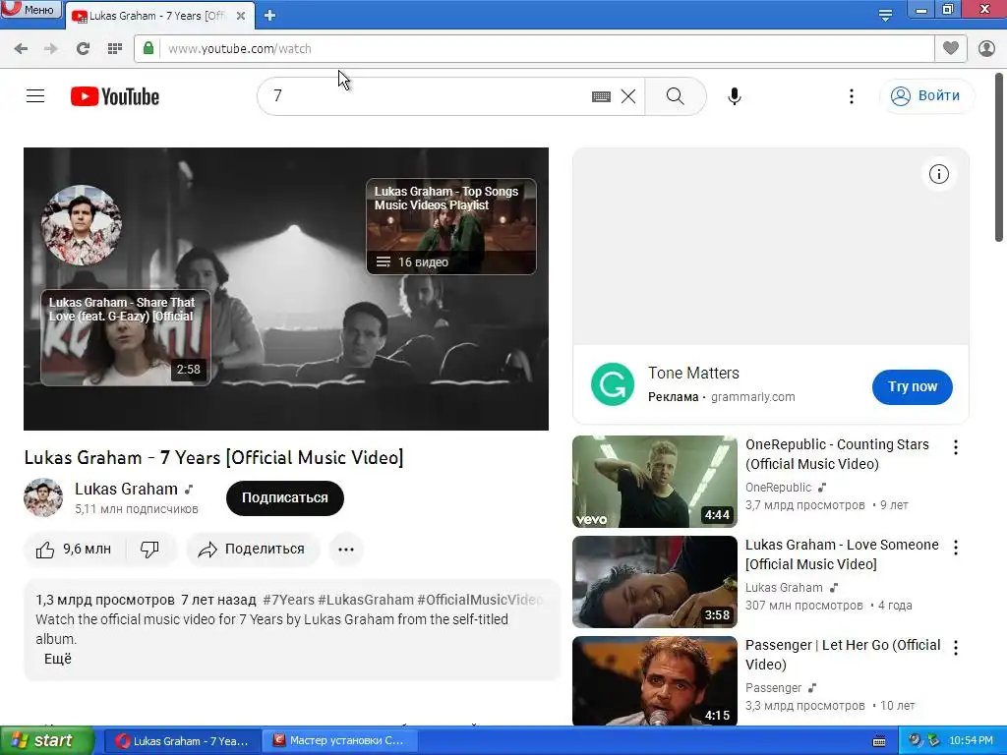1007x755 pixels.
Task: Click the Подписаться subscribe button
Action: [284, 498]
